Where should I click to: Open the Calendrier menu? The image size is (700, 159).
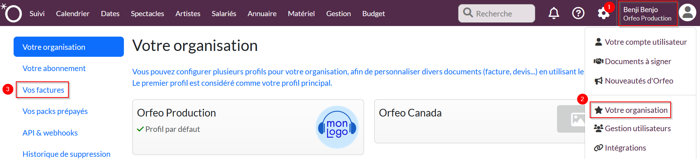73,14
